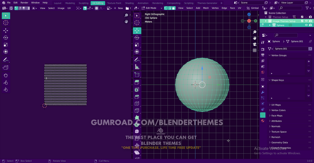
Task: Open the Render menu
Action: (x=24, y=2)
